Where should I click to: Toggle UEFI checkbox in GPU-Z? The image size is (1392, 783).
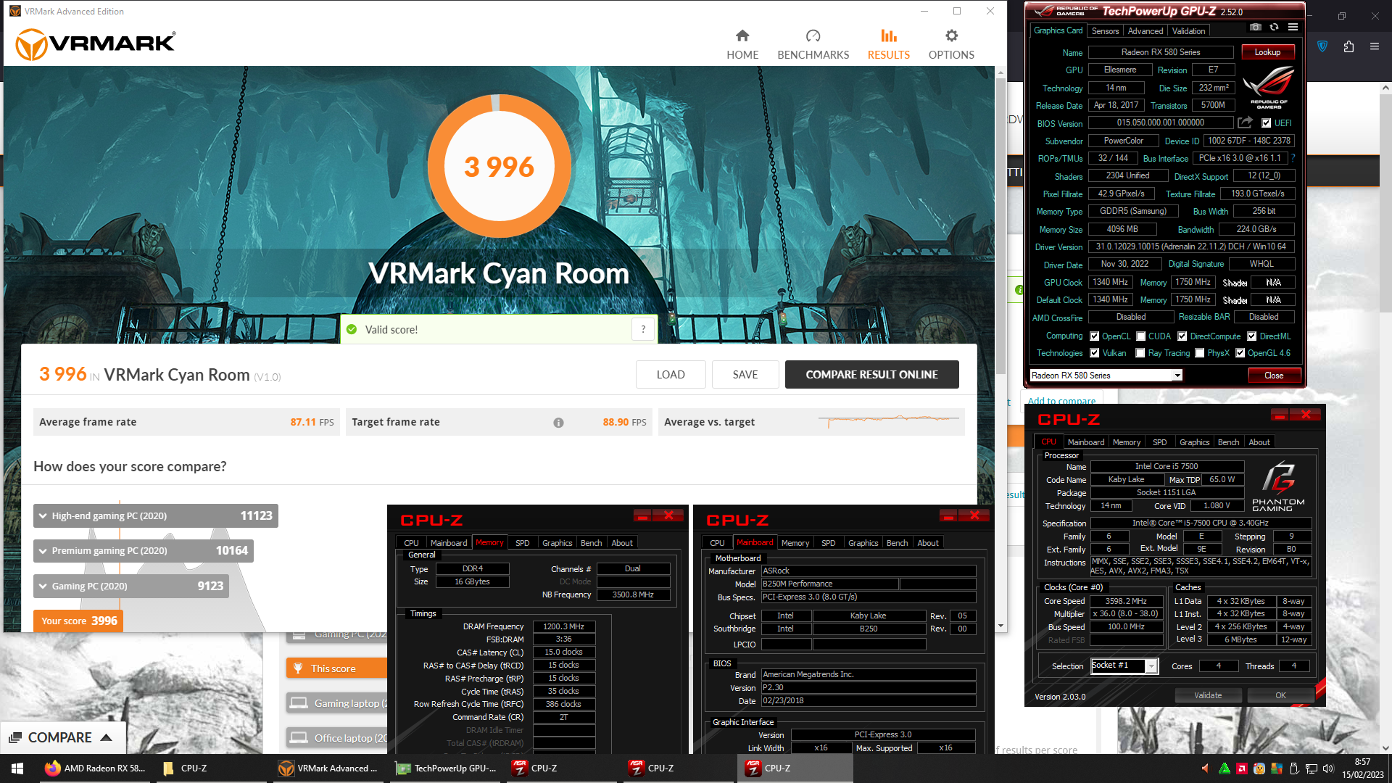coord(1267,123)
